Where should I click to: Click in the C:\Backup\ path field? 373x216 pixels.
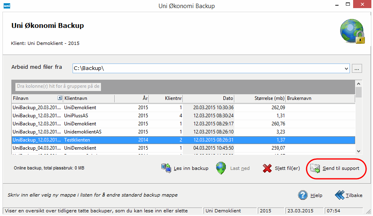[x=207, y=68]
